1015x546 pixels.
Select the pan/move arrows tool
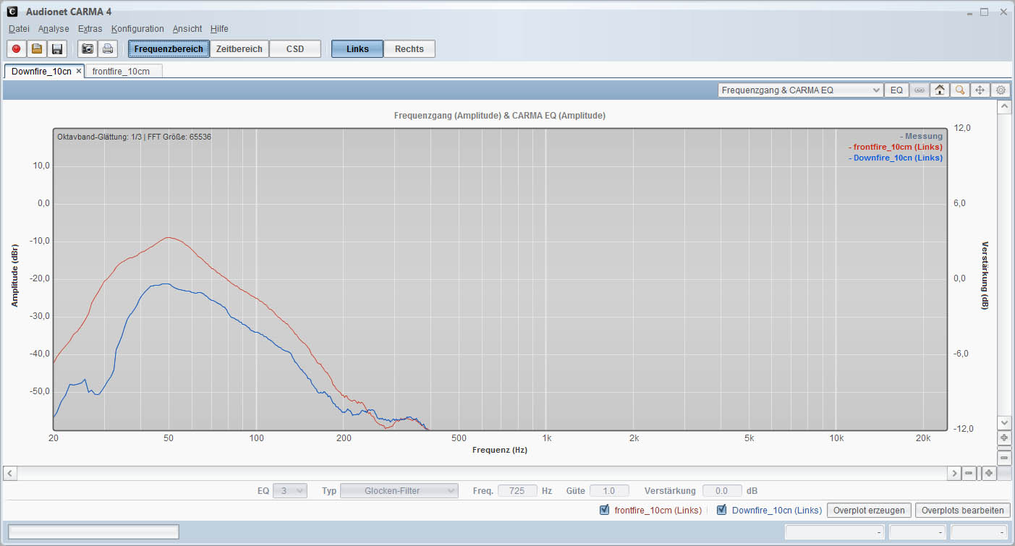[980, 90]
